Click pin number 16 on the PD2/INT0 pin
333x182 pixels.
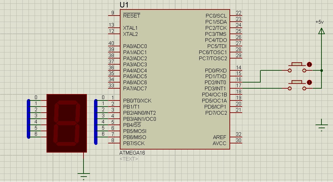(x=239, y=79)
